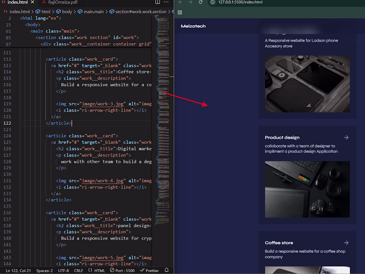Click the Prettier status bar item
Viewport: 365px width, 274px height.
[149, 270]
